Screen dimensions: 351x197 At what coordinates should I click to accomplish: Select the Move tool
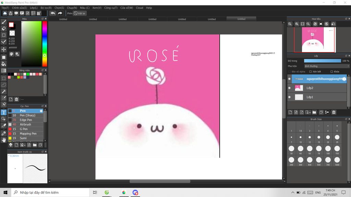click(x=3, y=49)
